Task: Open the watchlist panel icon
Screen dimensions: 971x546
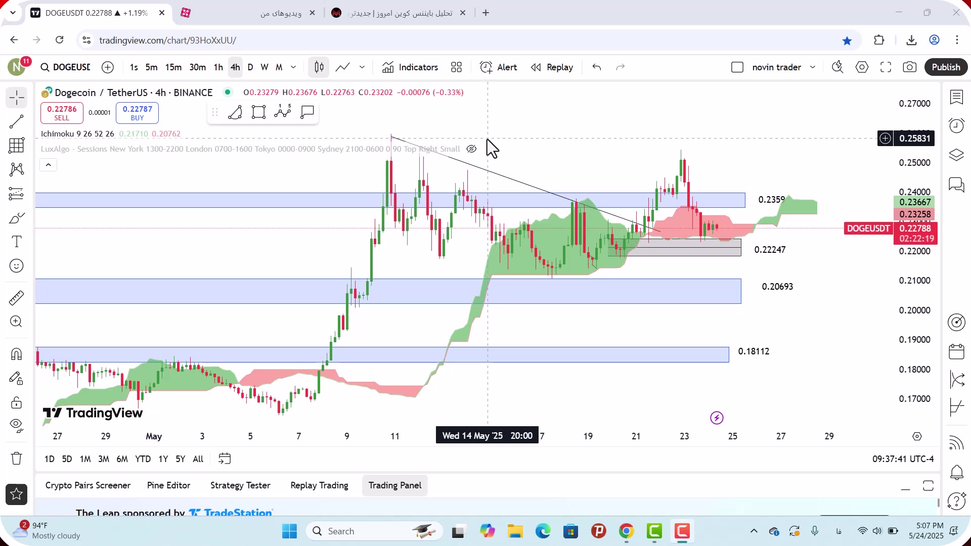Action: (956, 97)
